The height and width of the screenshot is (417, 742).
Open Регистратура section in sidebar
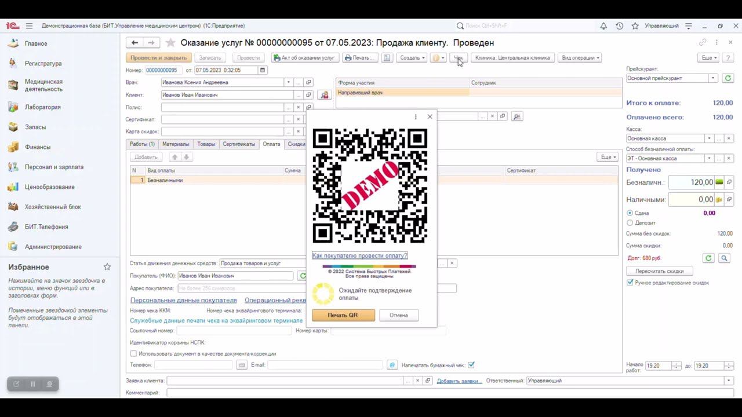43,64
